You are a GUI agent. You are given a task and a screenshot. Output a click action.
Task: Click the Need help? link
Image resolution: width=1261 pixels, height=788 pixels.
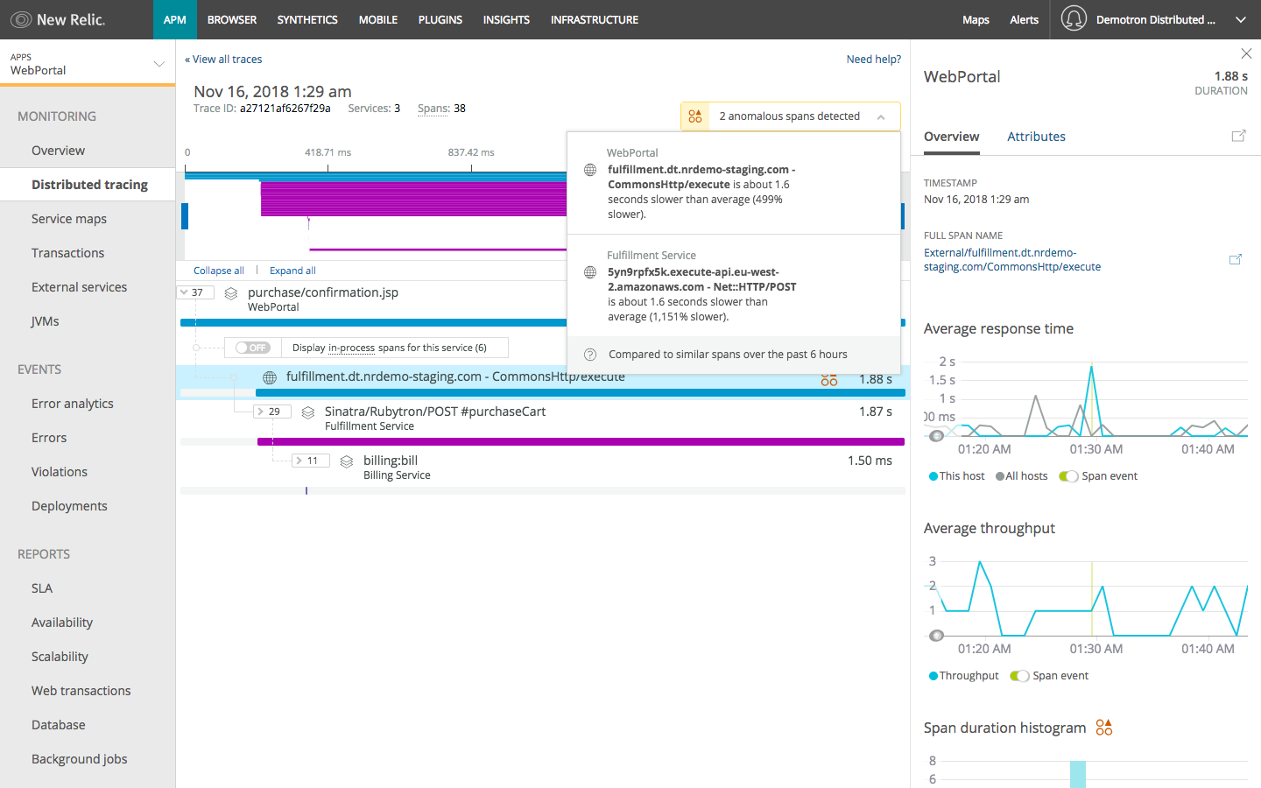pos(874,60)
